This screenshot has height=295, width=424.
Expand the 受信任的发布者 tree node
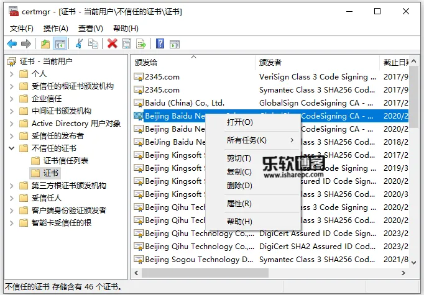click(12, 136)
